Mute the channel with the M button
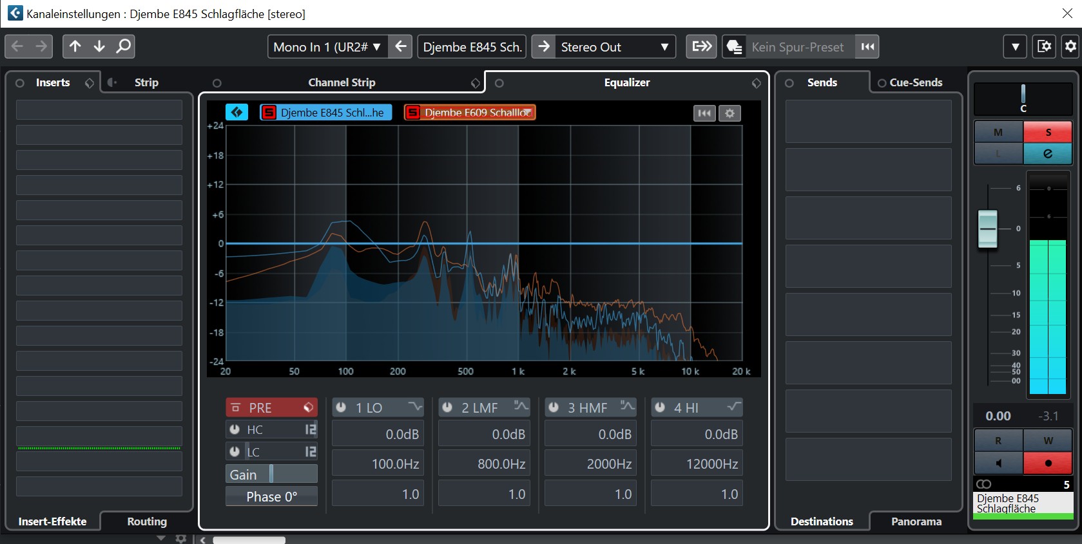 click(x=998, y=132)
